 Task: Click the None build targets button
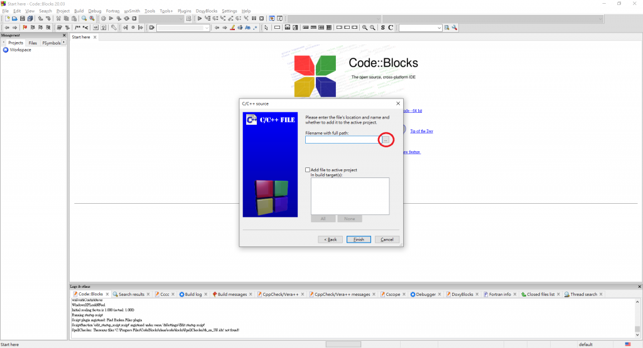[x=349, y=219]
